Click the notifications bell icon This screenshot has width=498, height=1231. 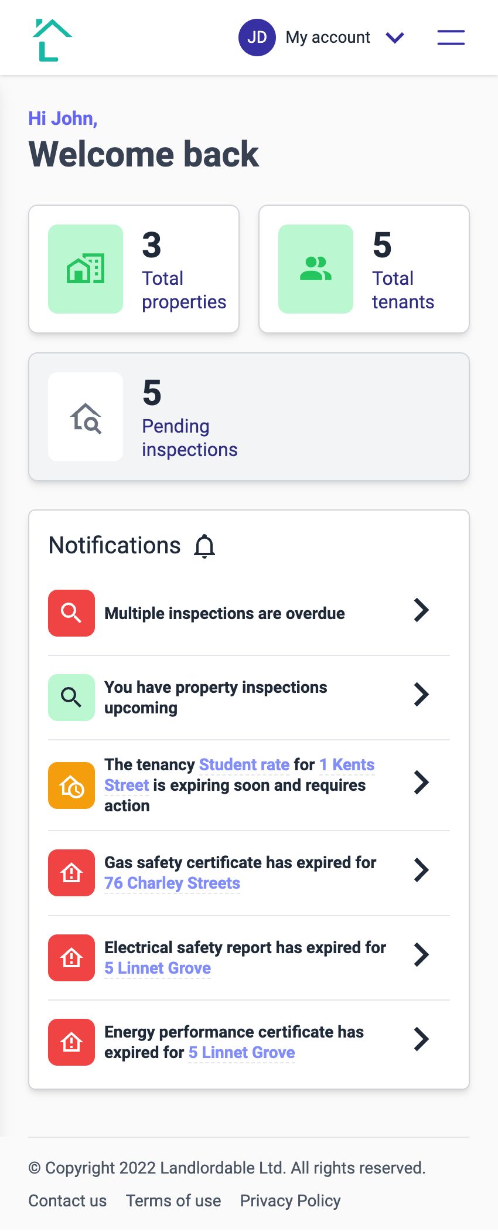click(x=204, y=545)
